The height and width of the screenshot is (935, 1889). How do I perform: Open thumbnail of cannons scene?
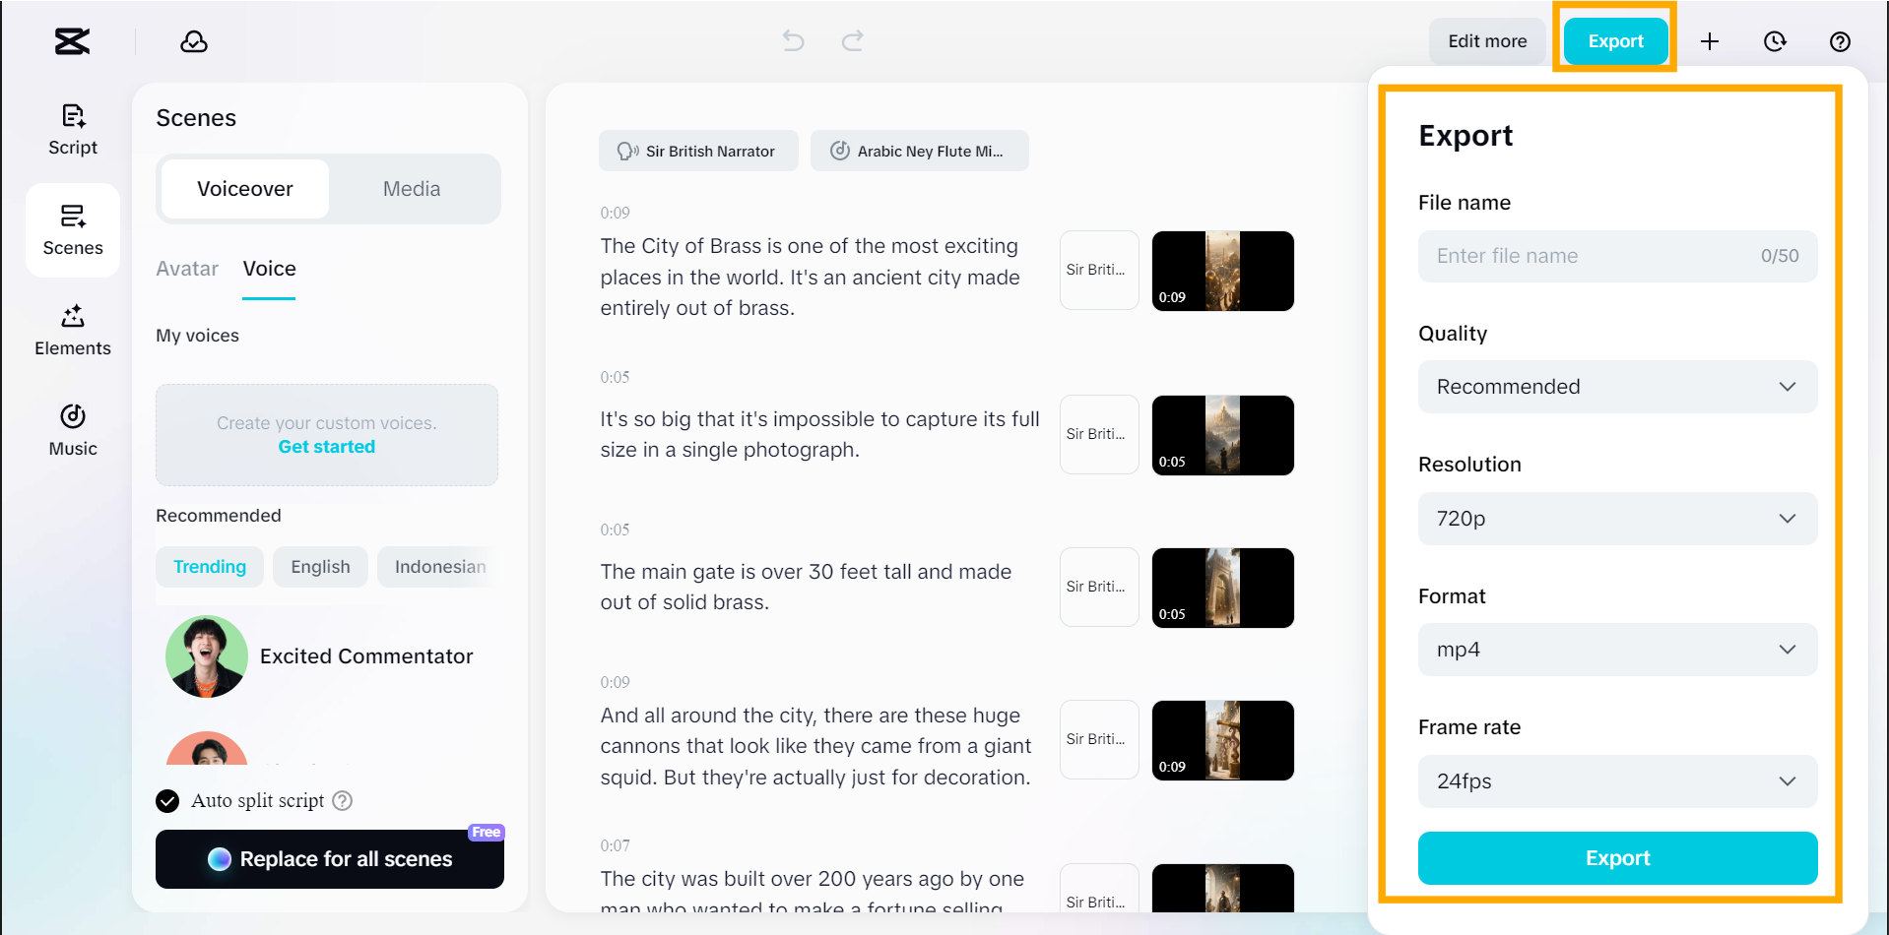pos(1223,740)
